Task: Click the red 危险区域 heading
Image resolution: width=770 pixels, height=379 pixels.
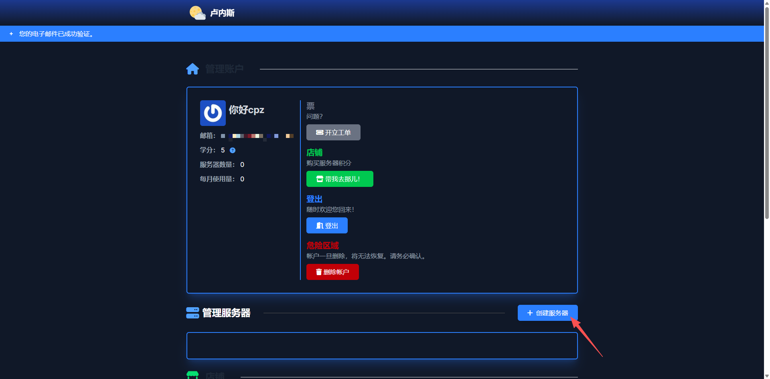Action: point(322,245)
